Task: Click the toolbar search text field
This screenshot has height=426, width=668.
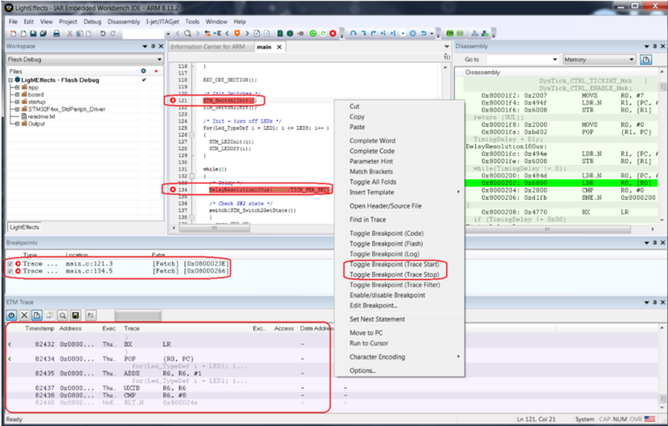Action: tap(142, 34)
